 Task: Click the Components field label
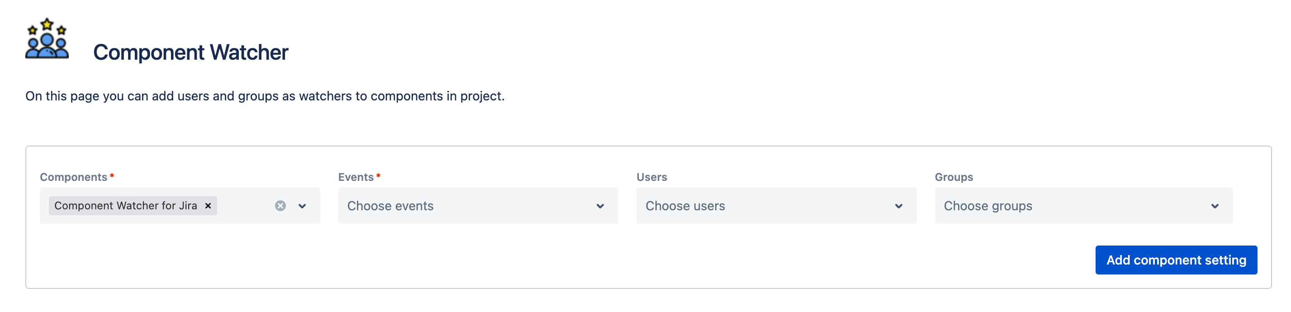click(x=73, y=177)
